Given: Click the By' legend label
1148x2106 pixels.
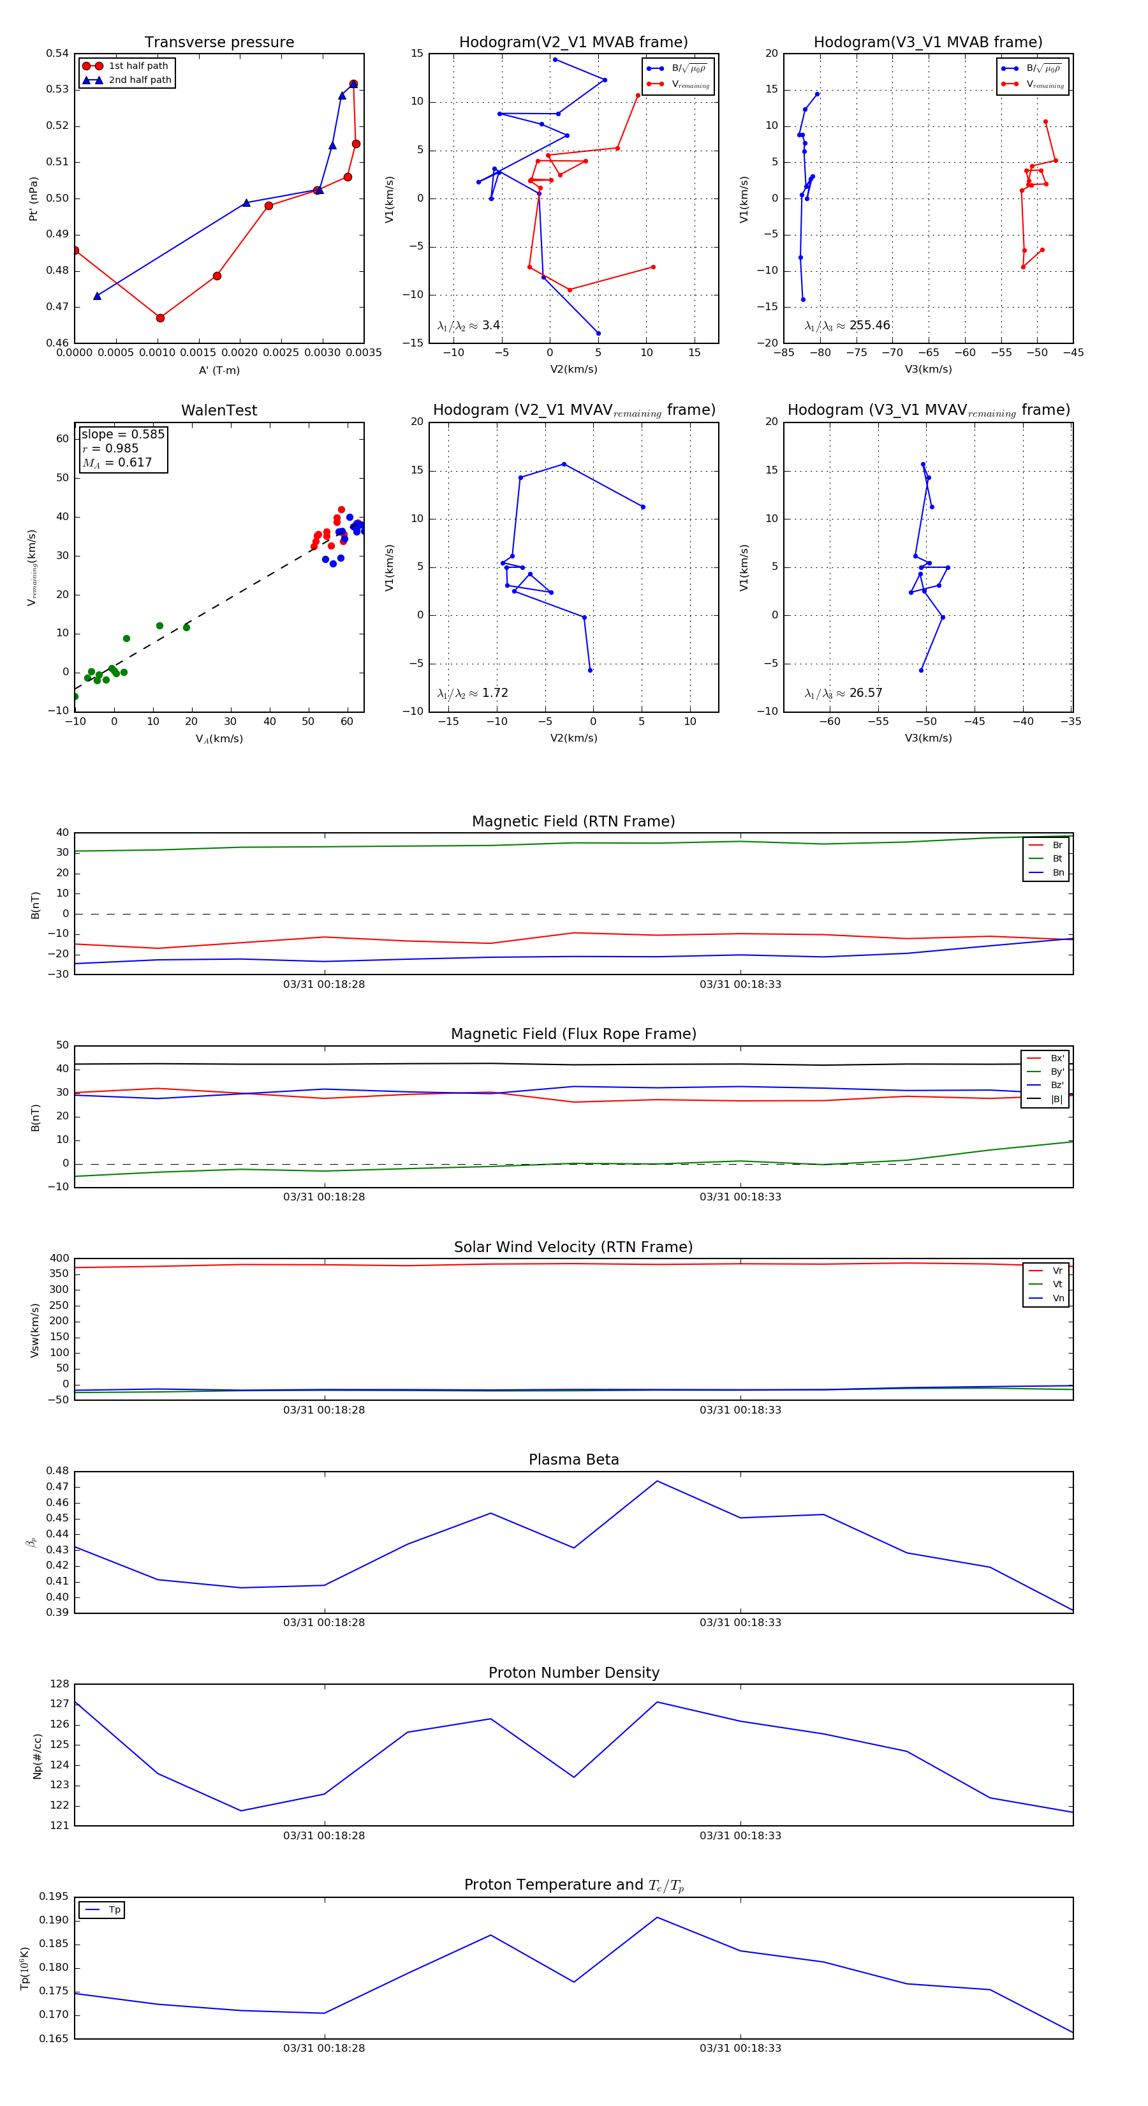Looking at the screenshot, I should click(1057, 1072).
